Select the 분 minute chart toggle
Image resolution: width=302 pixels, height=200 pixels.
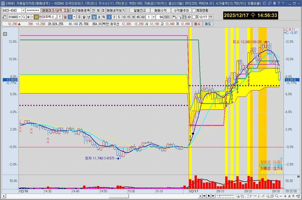pyautogui.click(x=94, y=17)
